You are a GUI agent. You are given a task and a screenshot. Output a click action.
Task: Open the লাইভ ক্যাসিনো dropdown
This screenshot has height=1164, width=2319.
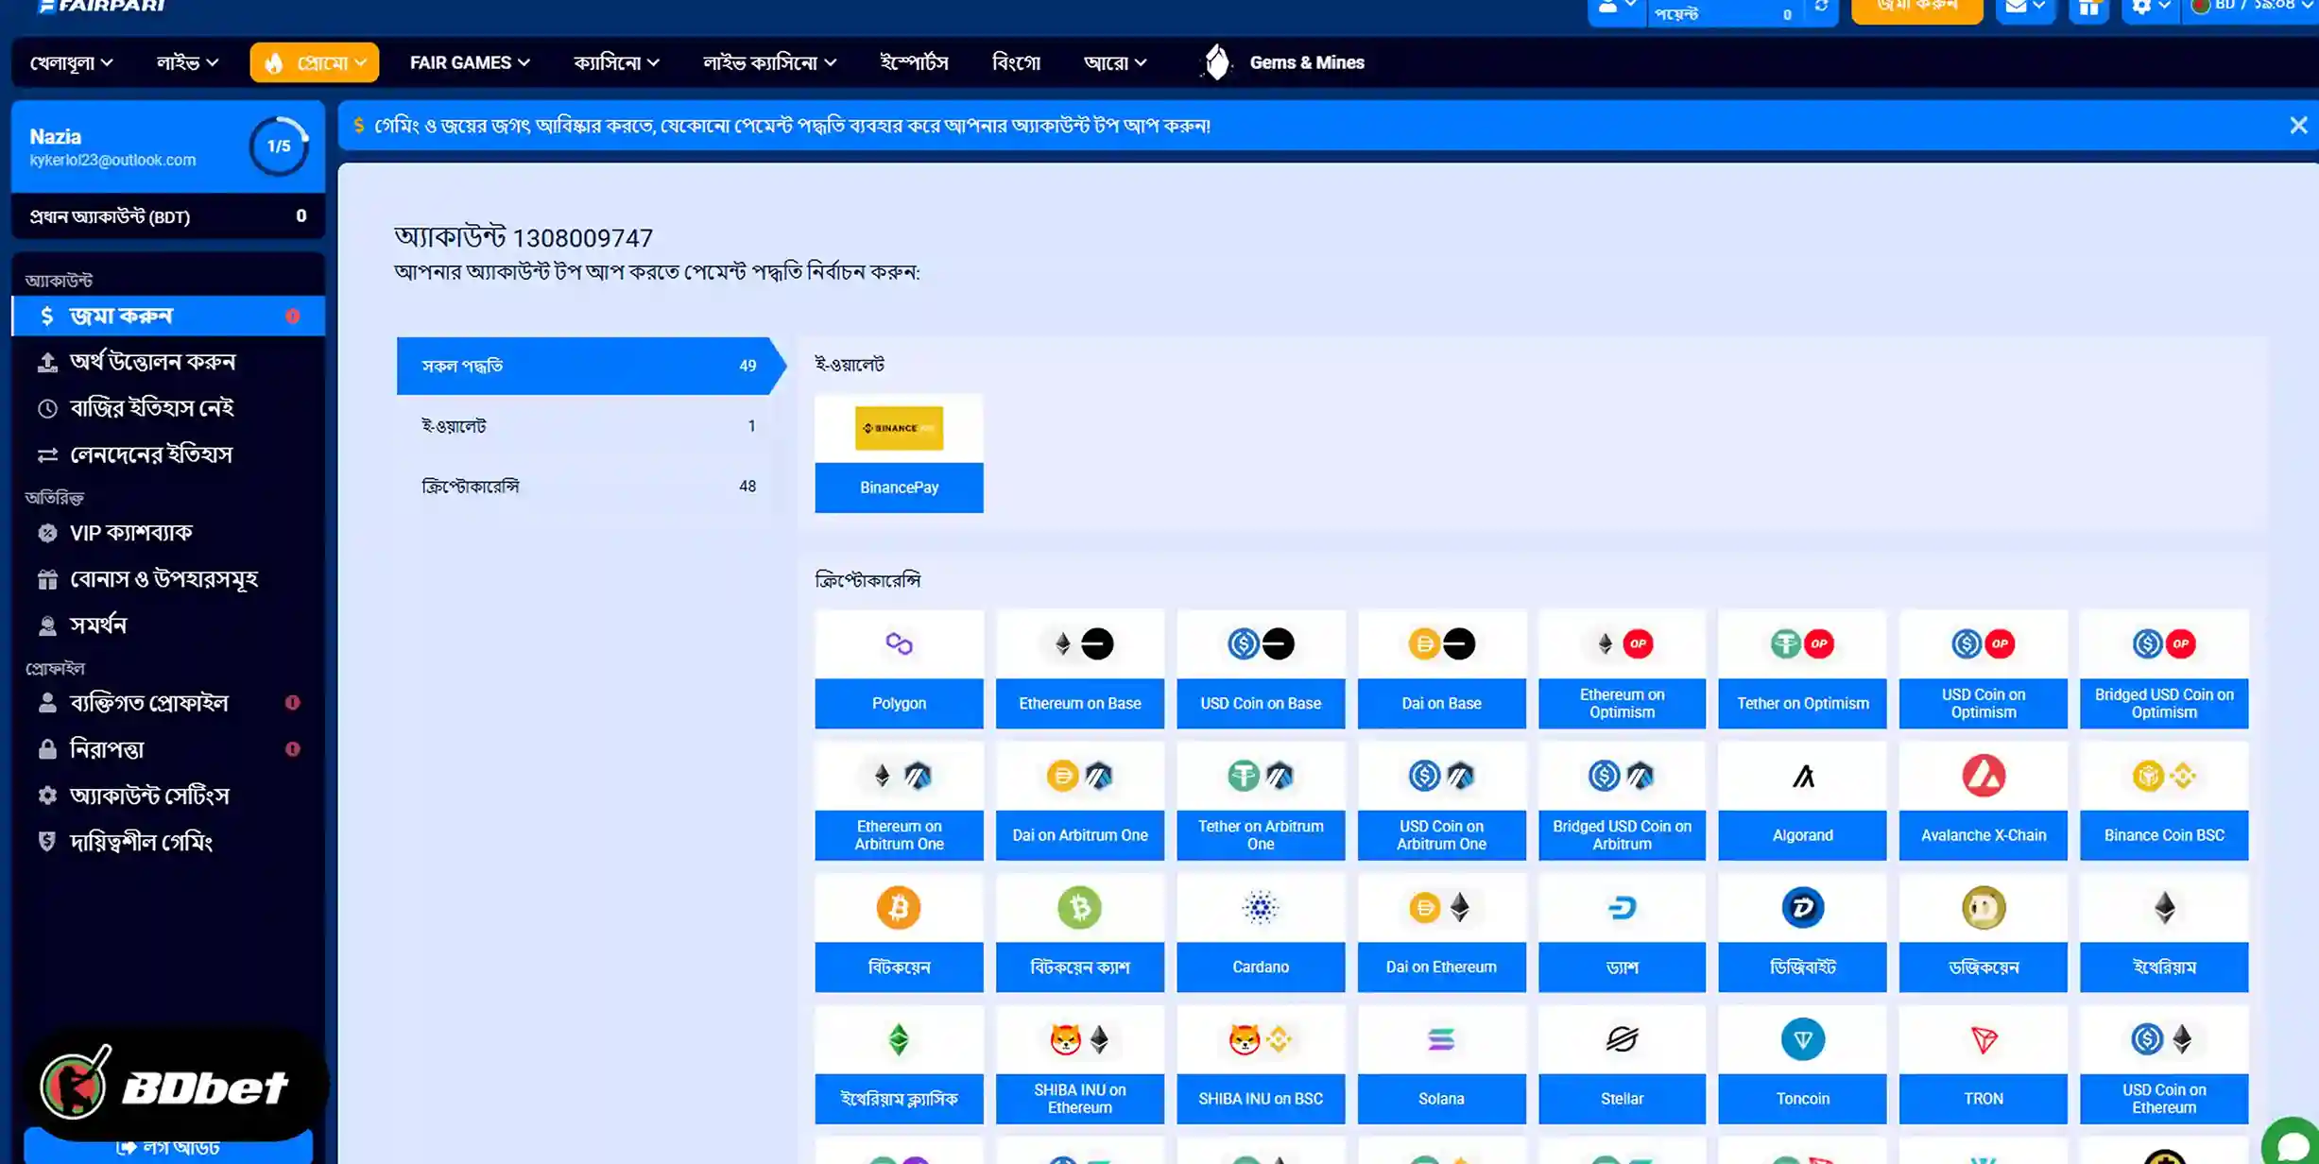coord(769,62)
